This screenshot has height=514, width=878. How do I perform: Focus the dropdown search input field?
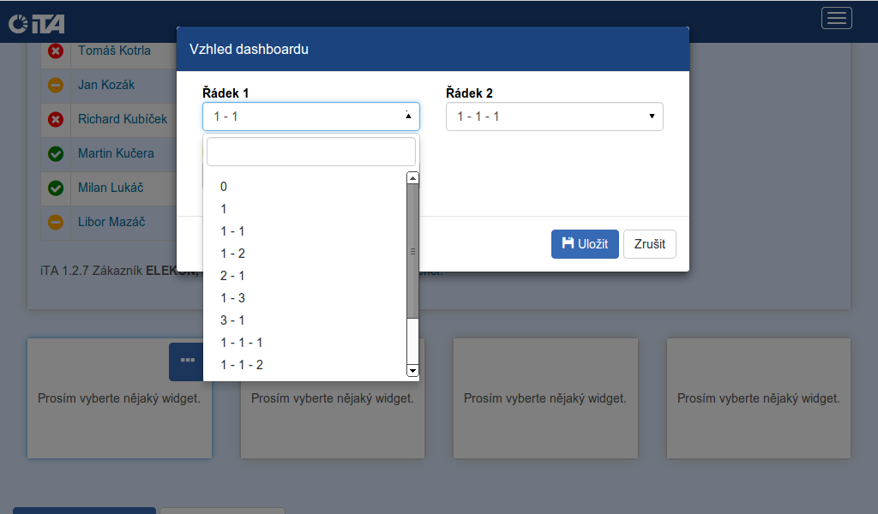click(310, 152)
